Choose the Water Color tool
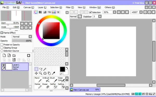 (61, 79)
